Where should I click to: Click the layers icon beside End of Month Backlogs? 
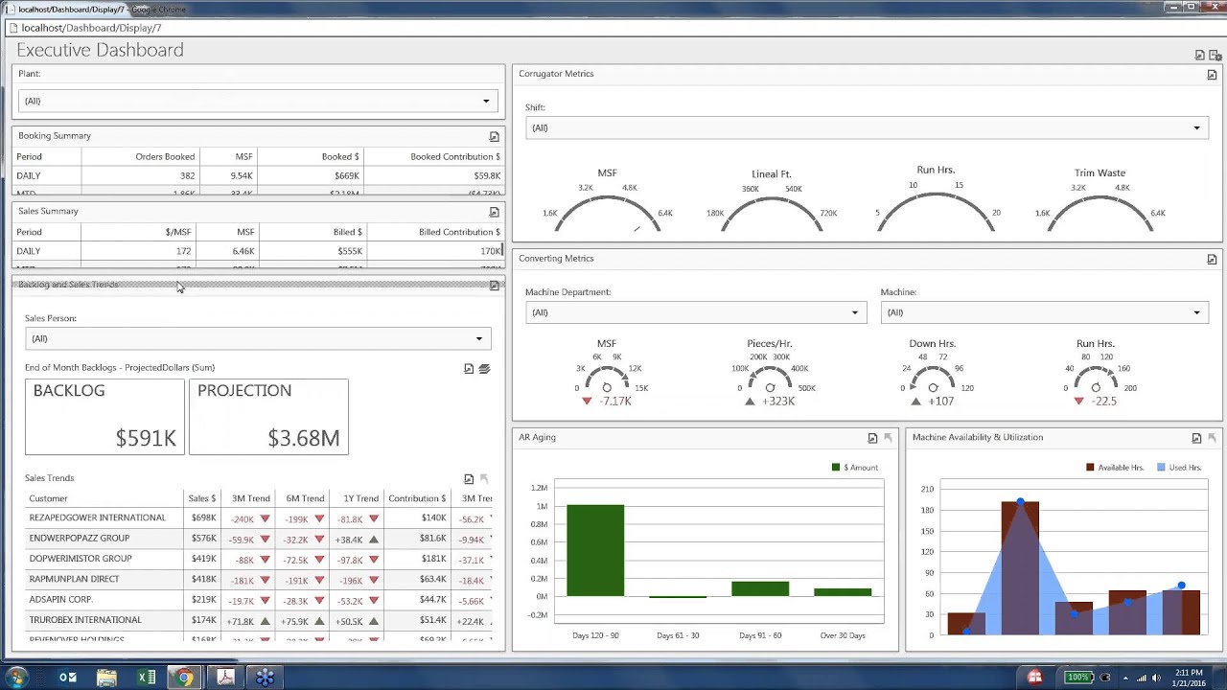pos(484,369)
